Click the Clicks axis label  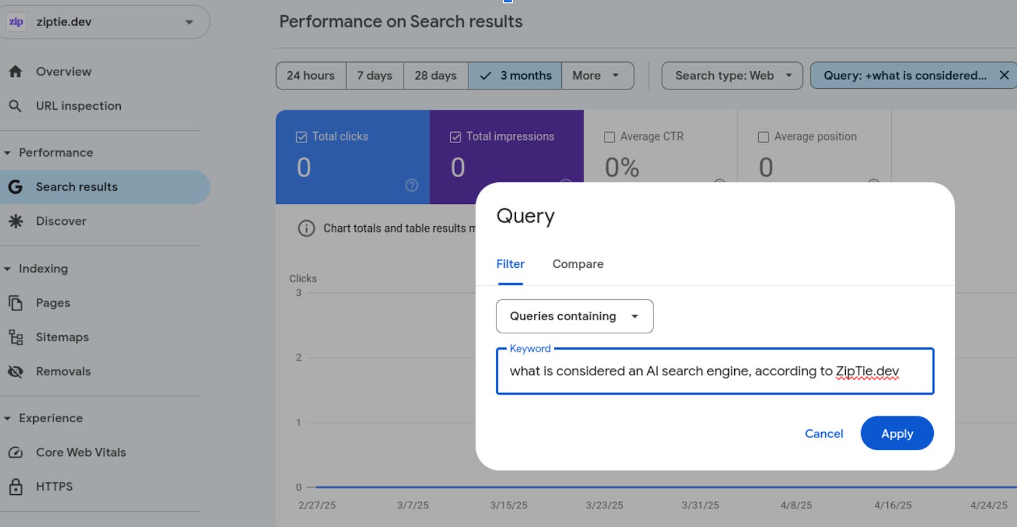click(x=303, y=279)
